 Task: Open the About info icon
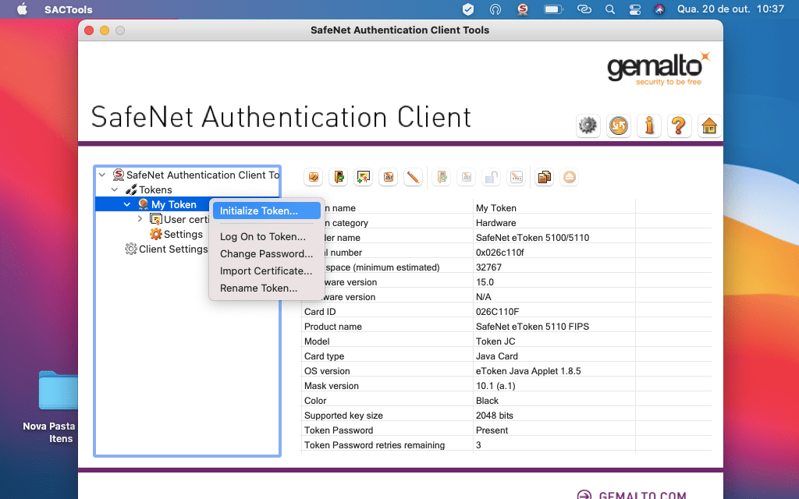[x=648, y=126]
